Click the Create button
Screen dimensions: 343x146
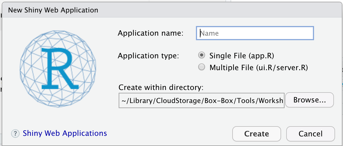click(257, 134)
